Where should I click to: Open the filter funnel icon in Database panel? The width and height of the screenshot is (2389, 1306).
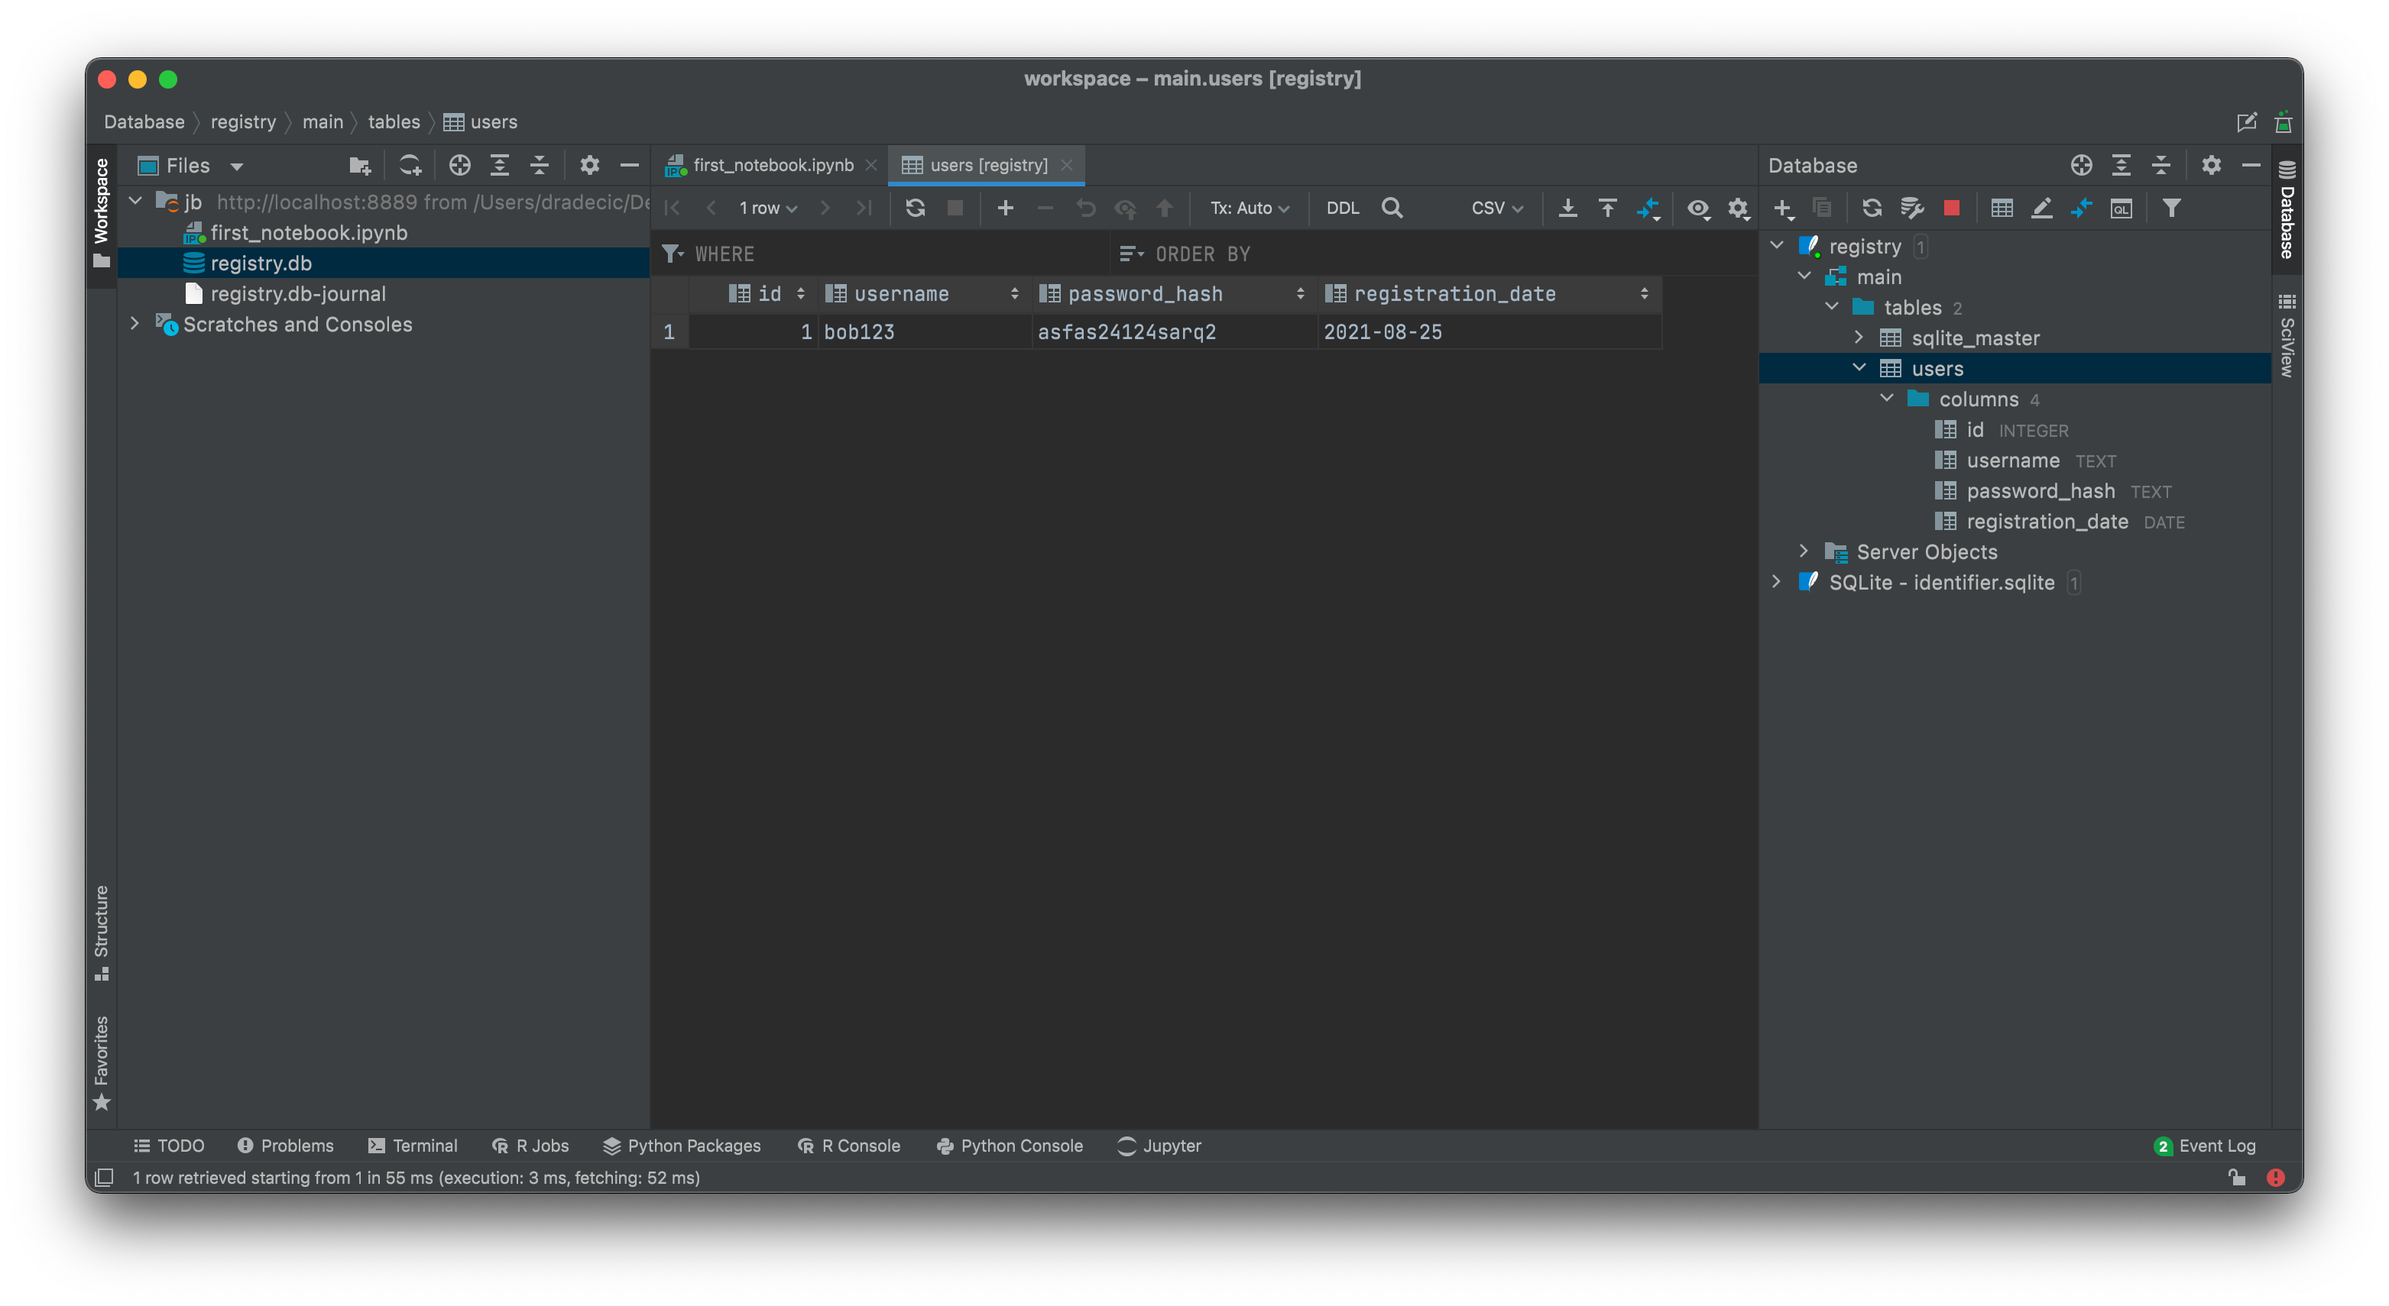tap(2171, 208)
